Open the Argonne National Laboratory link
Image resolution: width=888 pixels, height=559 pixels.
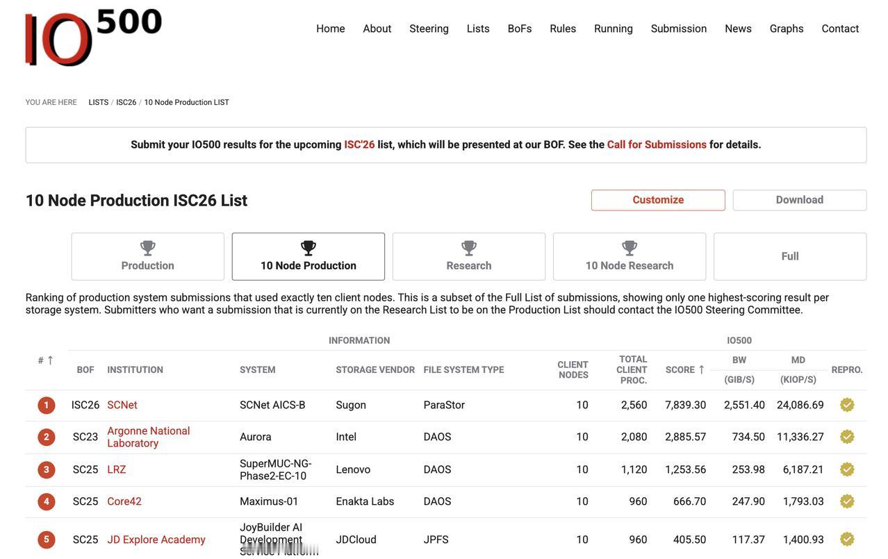(x=149, y=437)
